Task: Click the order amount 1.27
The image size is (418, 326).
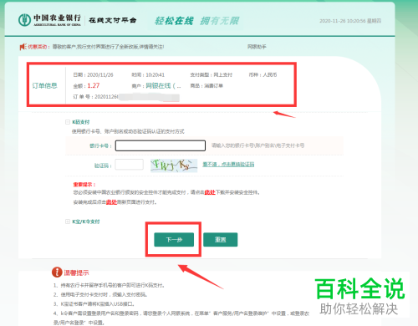Action: pyautogui.click(x=94, y=85)
